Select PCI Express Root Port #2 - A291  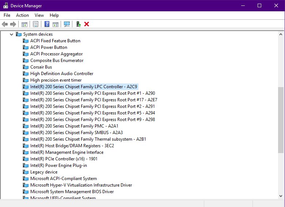(92, 106)
